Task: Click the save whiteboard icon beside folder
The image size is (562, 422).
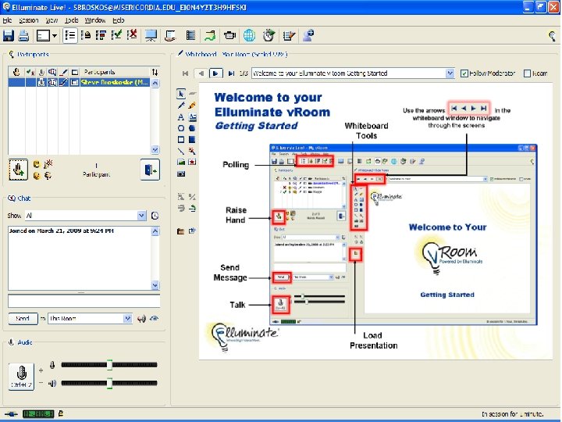Action: point(193,231)
